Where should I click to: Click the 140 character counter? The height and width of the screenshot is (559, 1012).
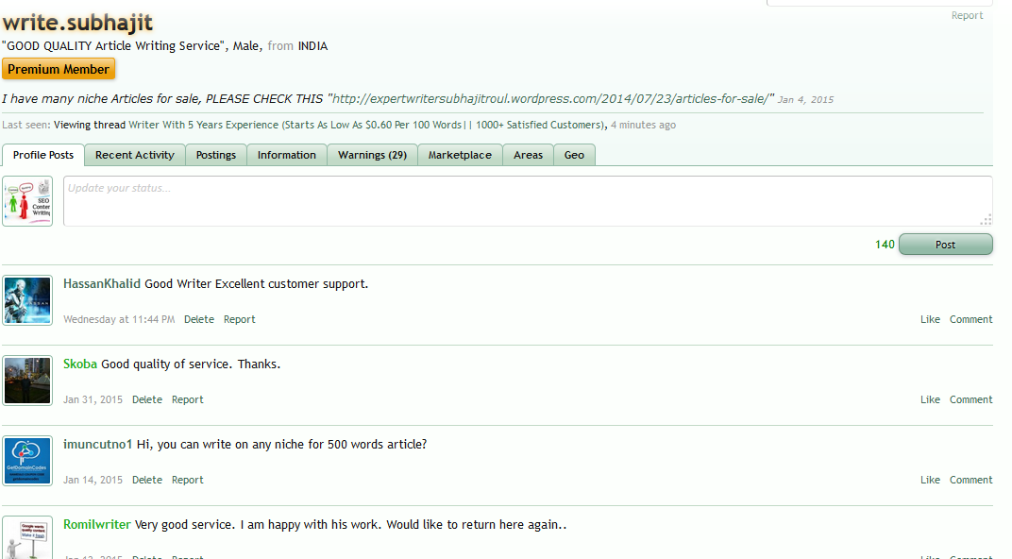click(885, 245)
